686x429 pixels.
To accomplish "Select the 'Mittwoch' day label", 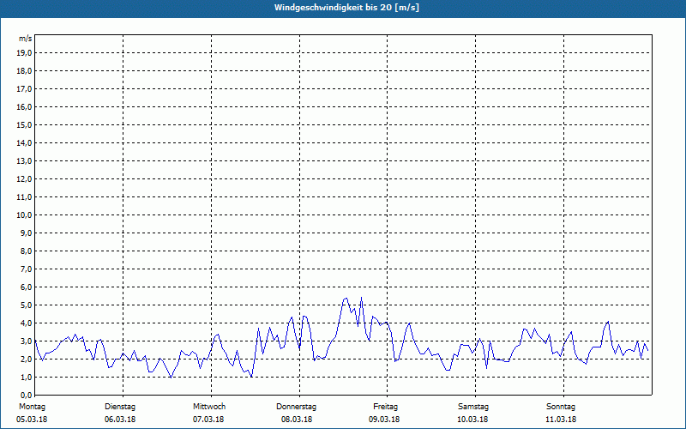I will tap(209, 407).
